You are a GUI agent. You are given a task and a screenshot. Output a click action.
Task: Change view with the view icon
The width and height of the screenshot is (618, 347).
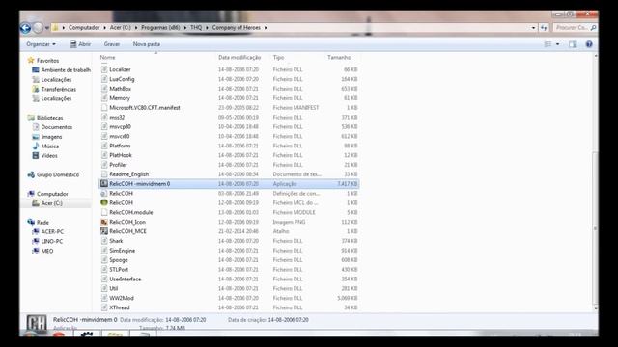548,44
